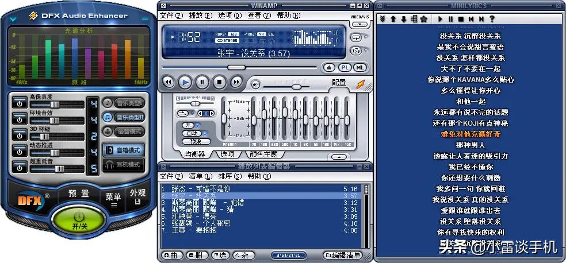The width and height of the screenshot is (566, 263).
Task: Switch to 颜色主题 tab
Action: tap(264, 154)
